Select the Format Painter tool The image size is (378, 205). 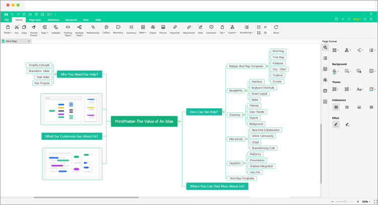[34, 30]
